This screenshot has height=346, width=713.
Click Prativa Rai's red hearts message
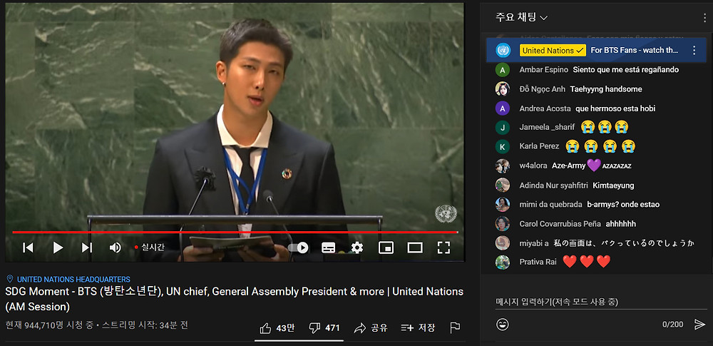586,262
